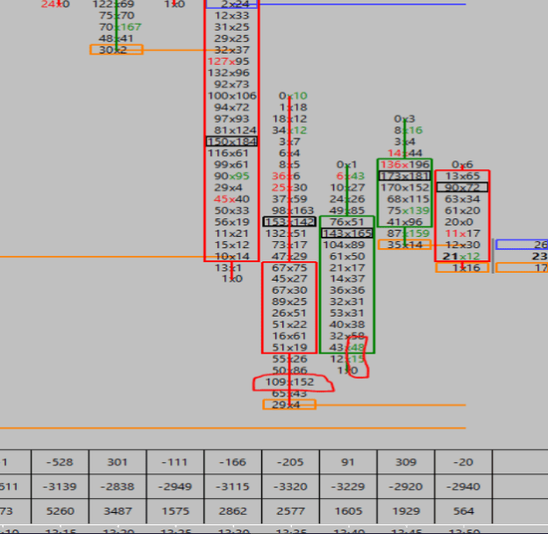
Task: Click the 127x95 footprint cell
Action: point(228,61)
